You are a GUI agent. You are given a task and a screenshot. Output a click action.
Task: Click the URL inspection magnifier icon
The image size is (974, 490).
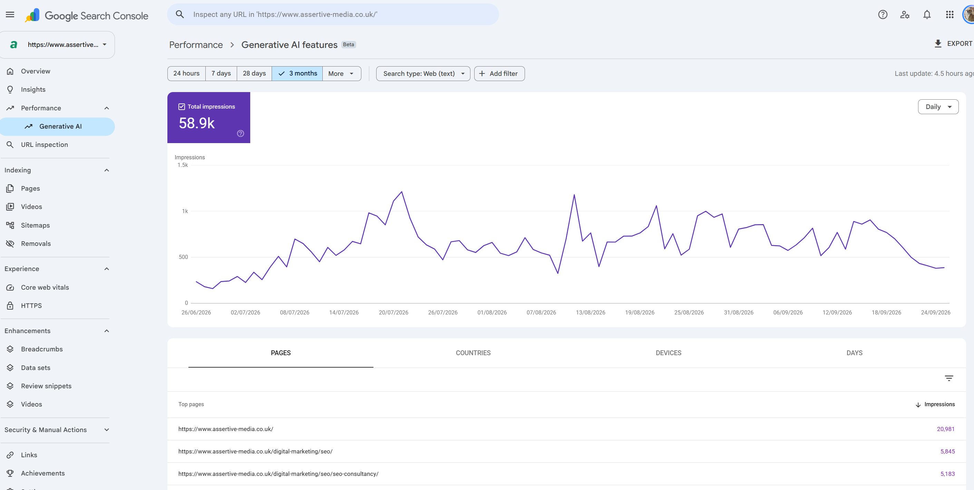point(10,145)
